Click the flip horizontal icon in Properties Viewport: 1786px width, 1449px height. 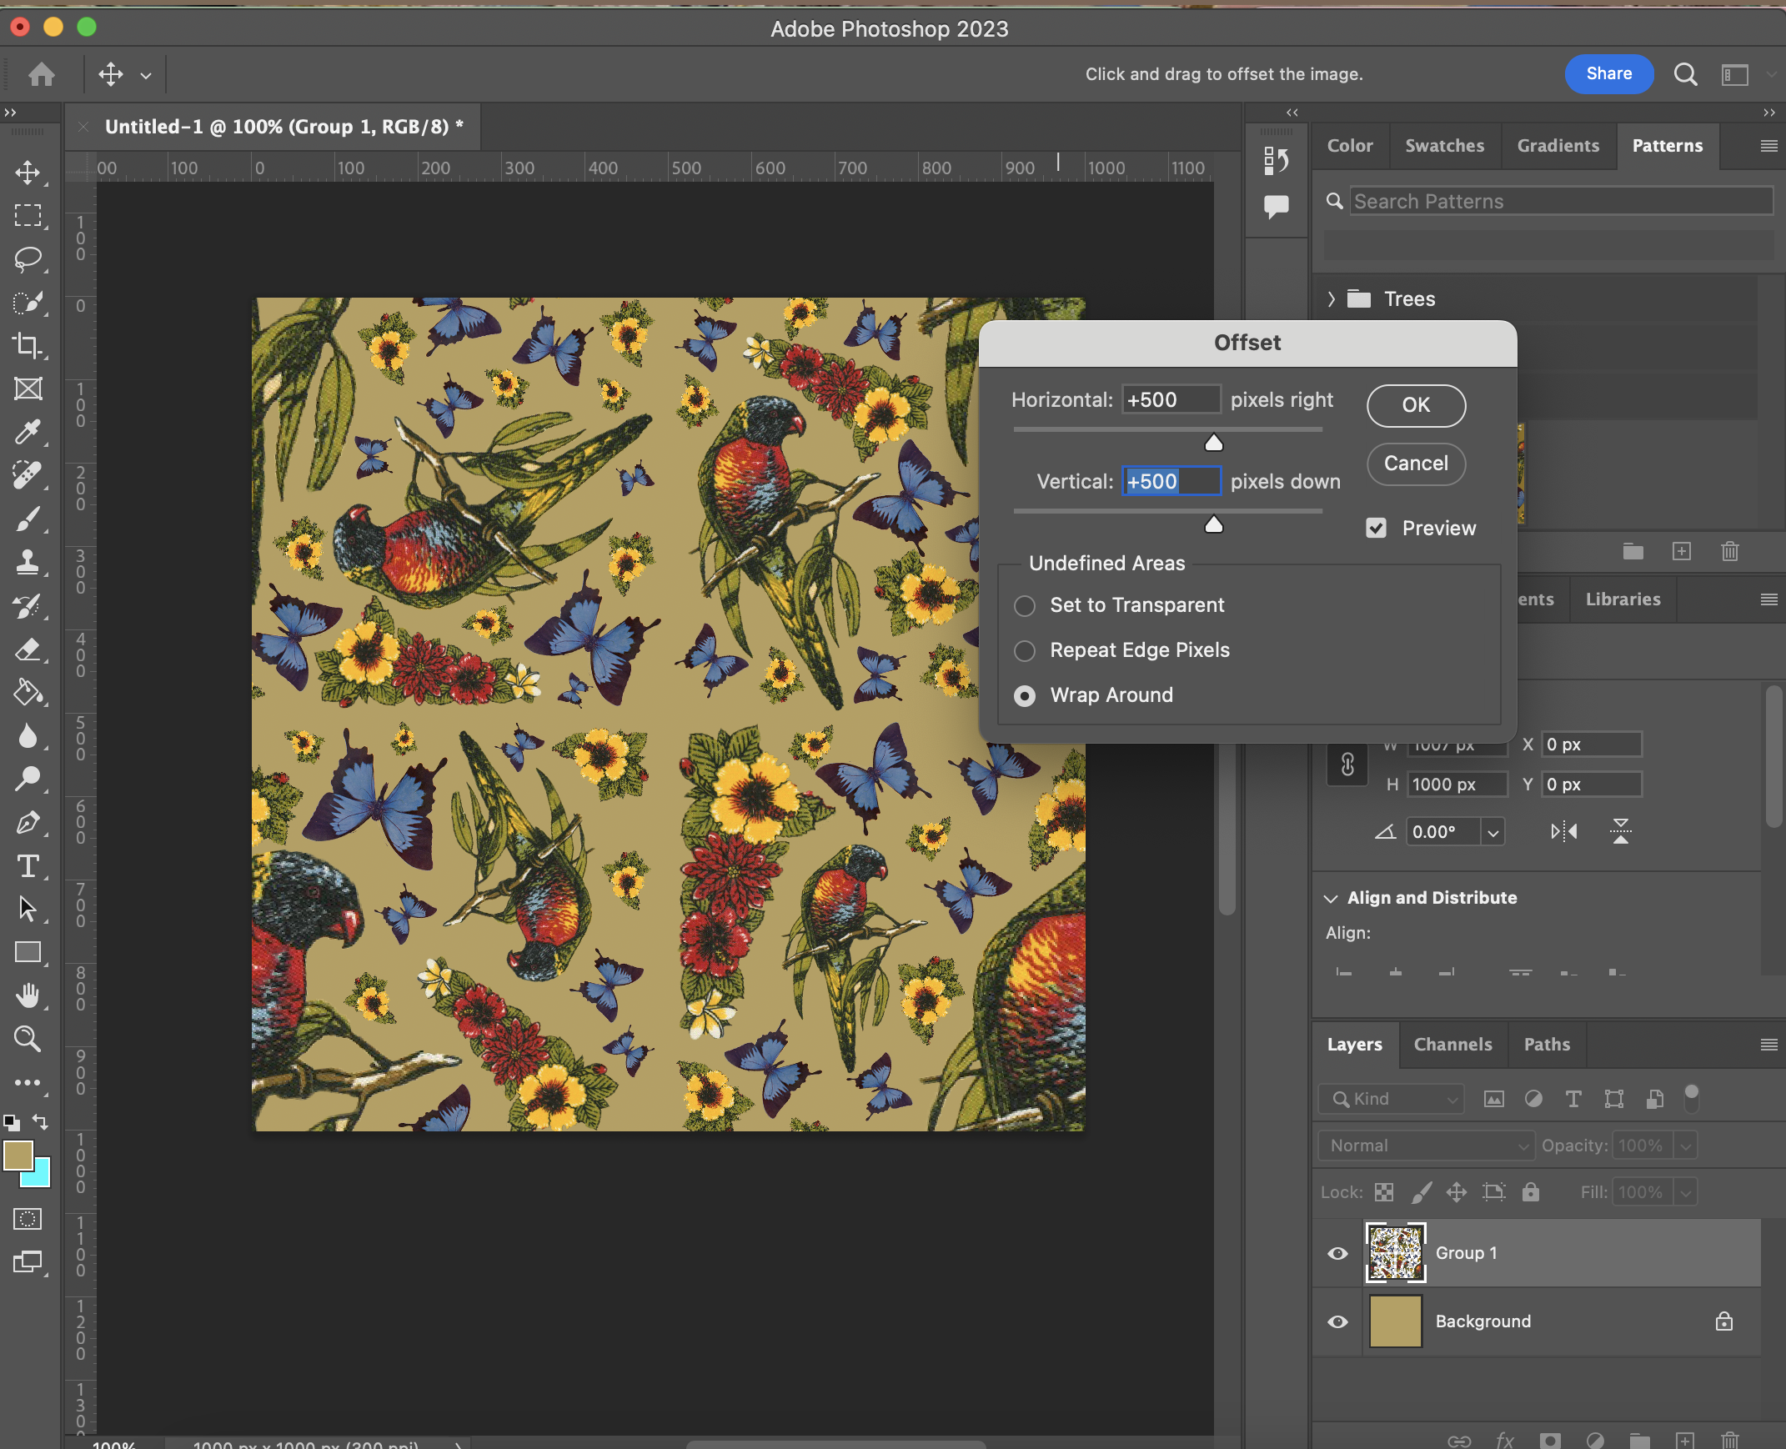tap(1563, 831)
